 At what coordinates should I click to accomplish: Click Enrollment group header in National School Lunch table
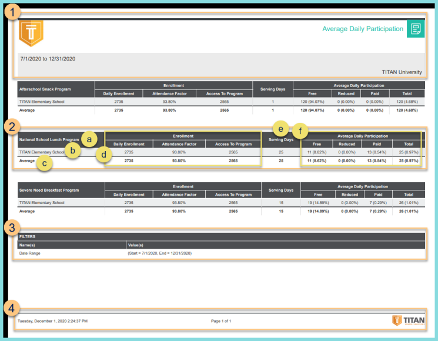[x=183, y=136]
